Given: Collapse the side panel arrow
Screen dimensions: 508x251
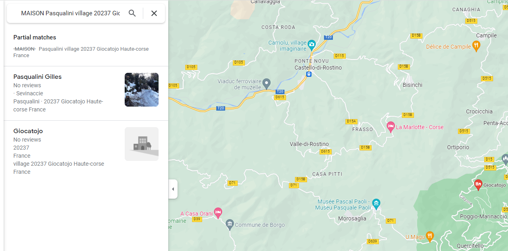Looking at the screenshot, I should 173,189.
